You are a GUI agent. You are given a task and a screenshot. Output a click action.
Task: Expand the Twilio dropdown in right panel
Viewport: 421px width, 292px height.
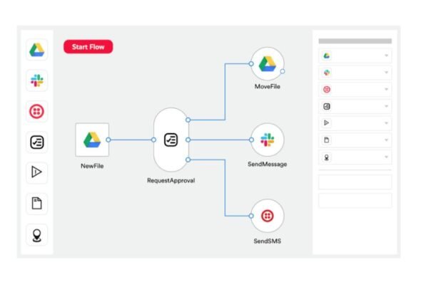point(355,90)
